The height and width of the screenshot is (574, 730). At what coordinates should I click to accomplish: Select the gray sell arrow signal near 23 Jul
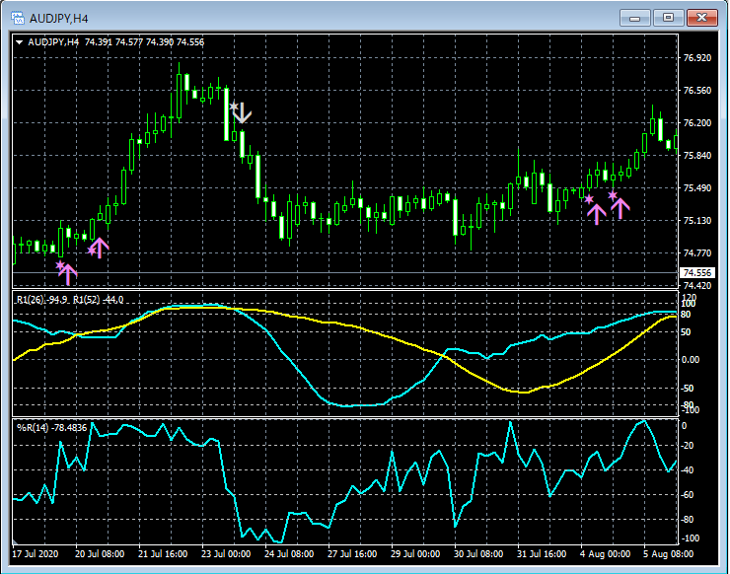[242, 113]
